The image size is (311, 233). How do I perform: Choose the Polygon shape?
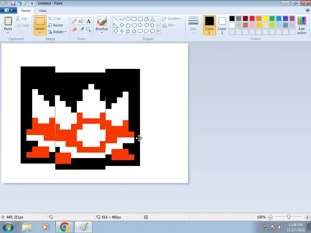(146, 19)
